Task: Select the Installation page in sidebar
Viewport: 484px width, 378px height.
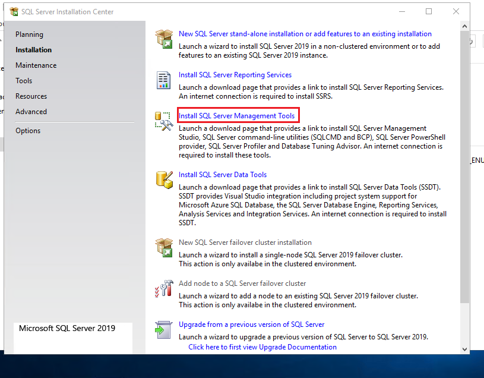Action: (x=34, y=50)
